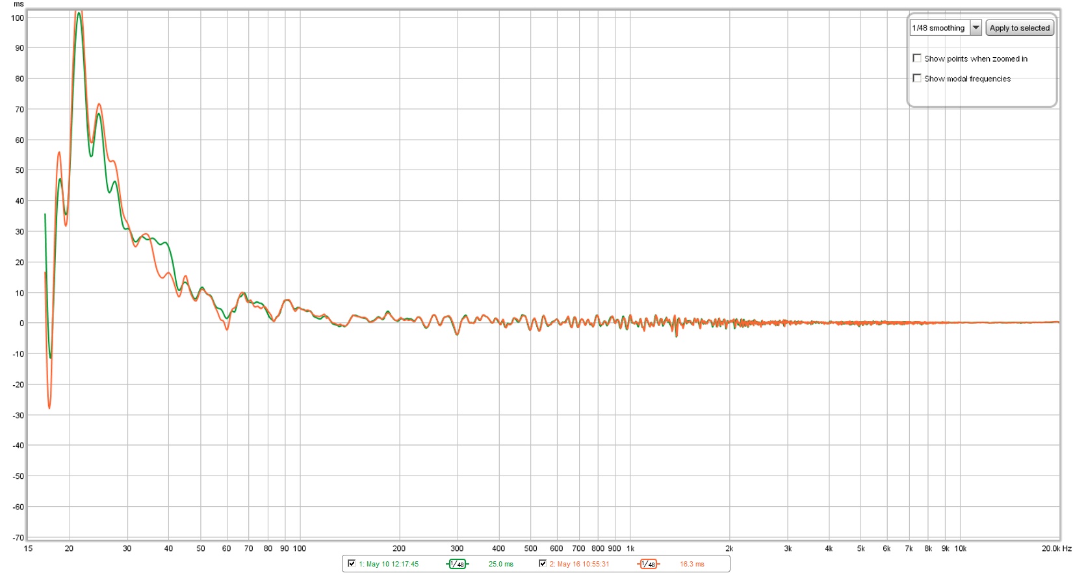The width and height of the screenshot is (1073, 573).
Task: Click the 16.3 ms legend value
Action: [x=692, y=564]
